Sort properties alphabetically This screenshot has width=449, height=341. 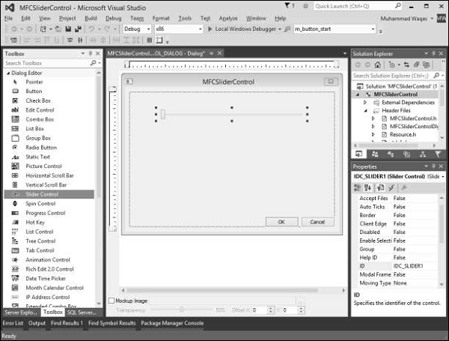[368, 188]
